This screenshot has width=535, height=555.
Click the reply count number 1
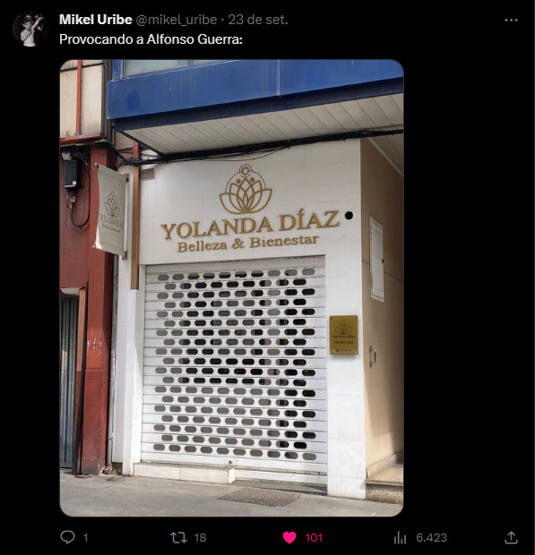pos(85,538)
